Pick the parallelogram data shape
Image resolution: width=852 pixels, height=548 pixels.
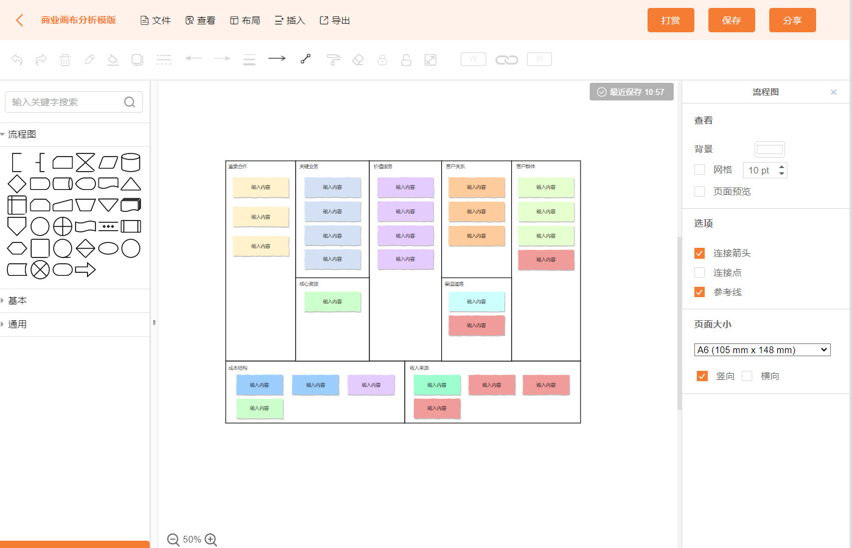[108, 163]
